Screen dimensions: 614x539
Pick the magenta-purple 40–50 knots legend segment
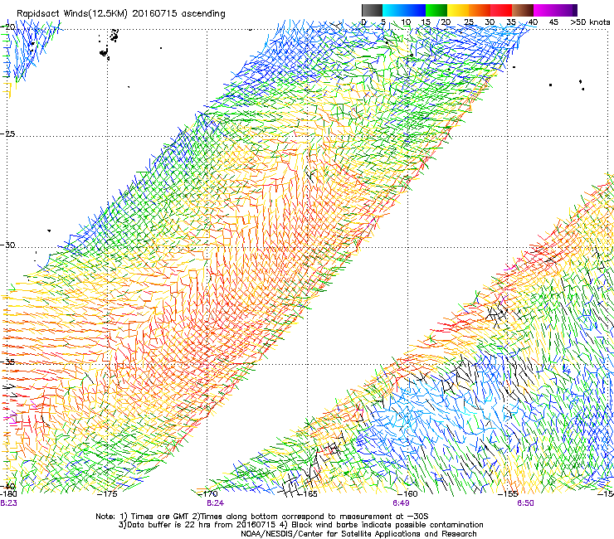point(555,10)
